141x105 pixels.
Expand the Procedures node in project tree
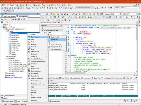pyautogui.click(x=6, y=56)
